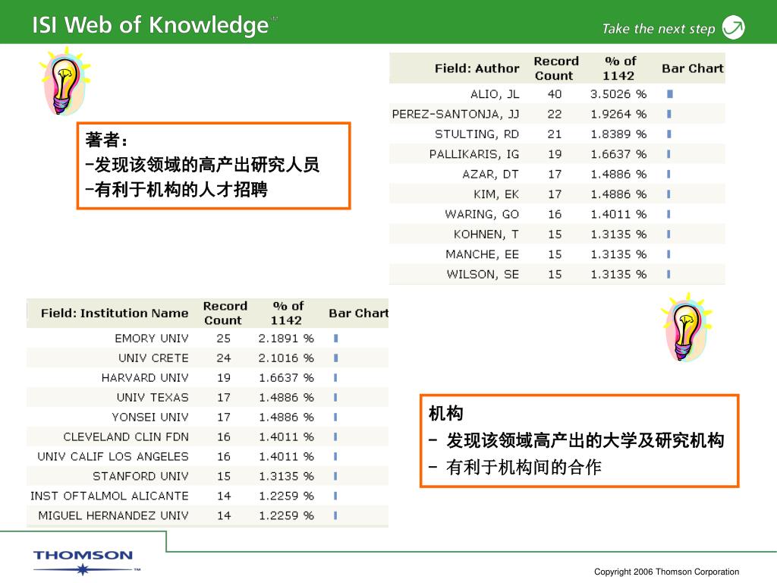The image size is (777, 583).
Task: Select institution STANFORD UNIV
Action: 140,477
